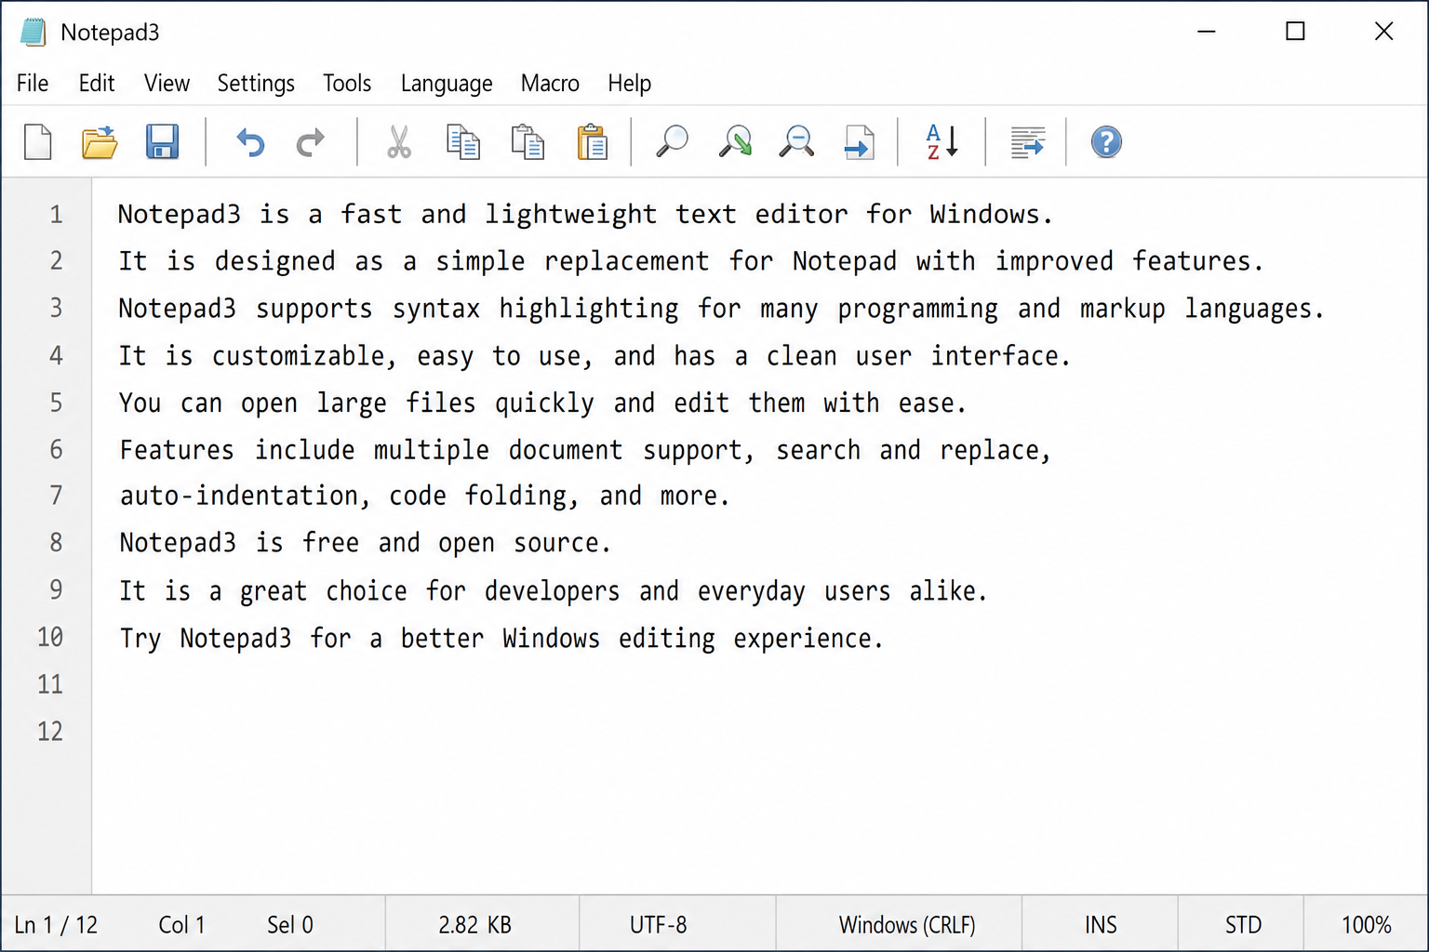
Task: Open Find with the magnifier icon
Action: [x=672, y=142]
